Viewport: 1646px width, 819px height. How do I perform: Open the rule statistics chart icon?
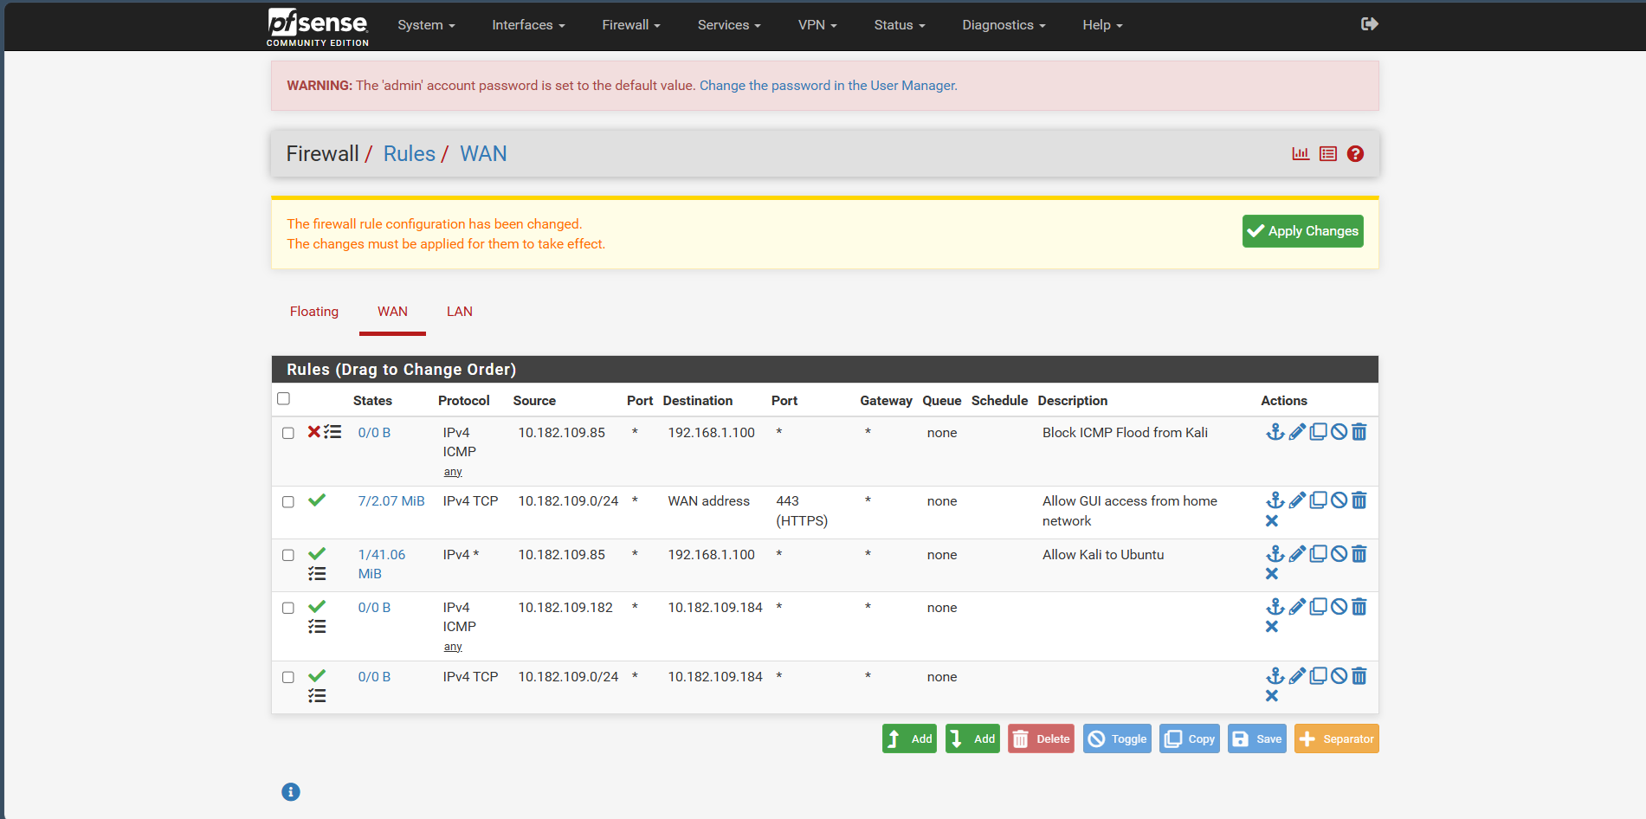(1301, 154)
